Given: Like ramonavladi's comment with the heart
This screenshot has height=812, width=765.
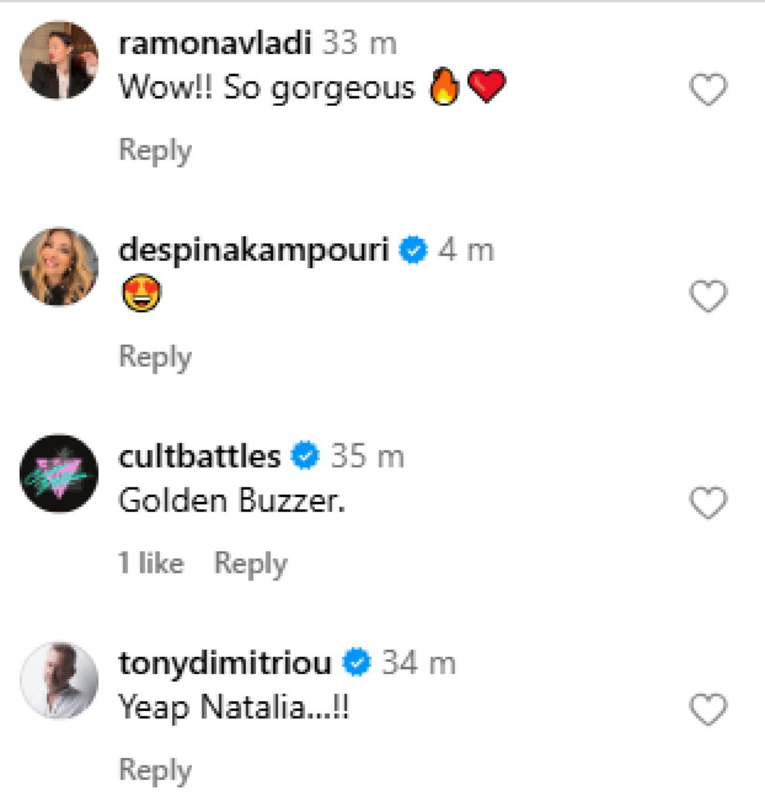Looking at the screenshot, I should [x=708, y=89].
